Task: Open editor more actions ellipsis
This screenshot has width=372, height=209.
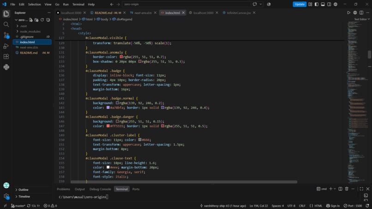Action: click(x=367, y=13)
